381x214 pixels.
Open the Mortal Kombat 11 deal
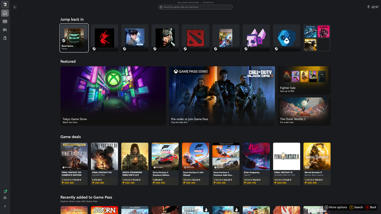click(x=317, y=164)
